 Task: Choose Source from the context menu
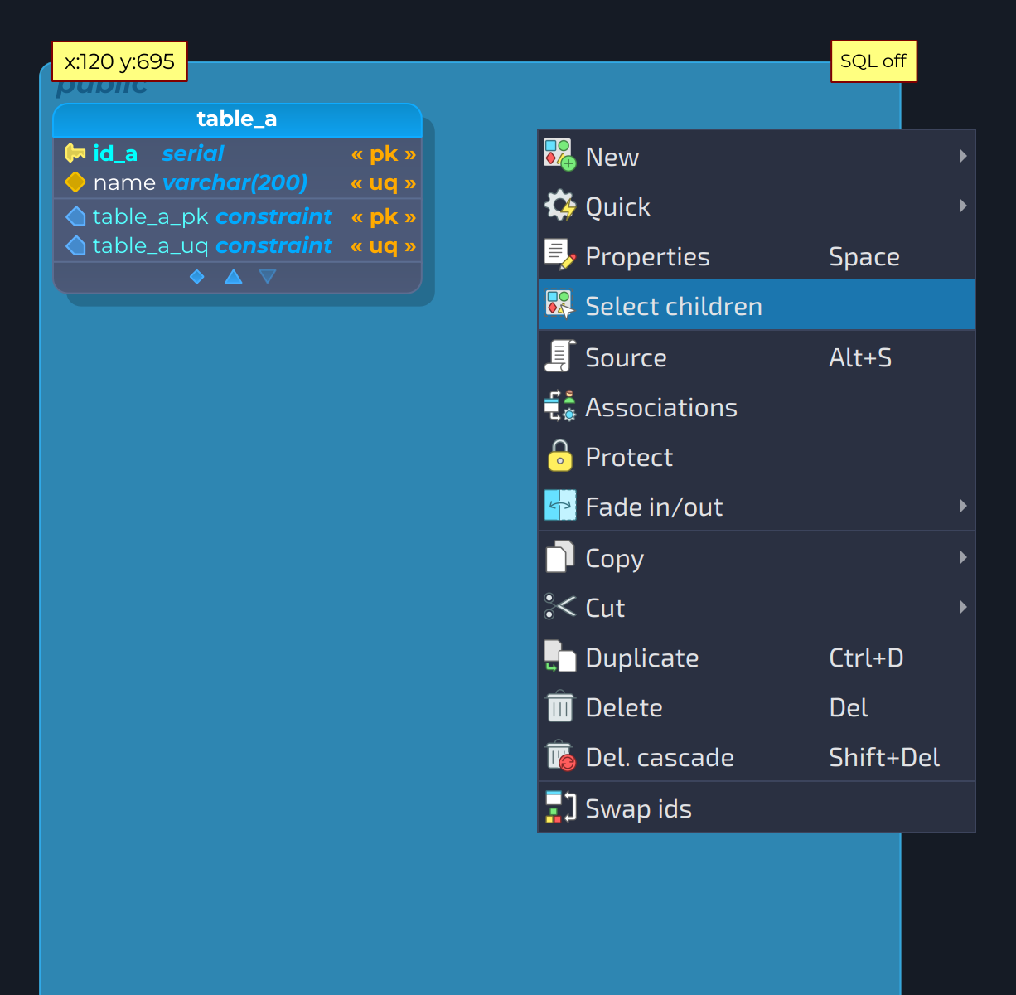click(757, 357)
